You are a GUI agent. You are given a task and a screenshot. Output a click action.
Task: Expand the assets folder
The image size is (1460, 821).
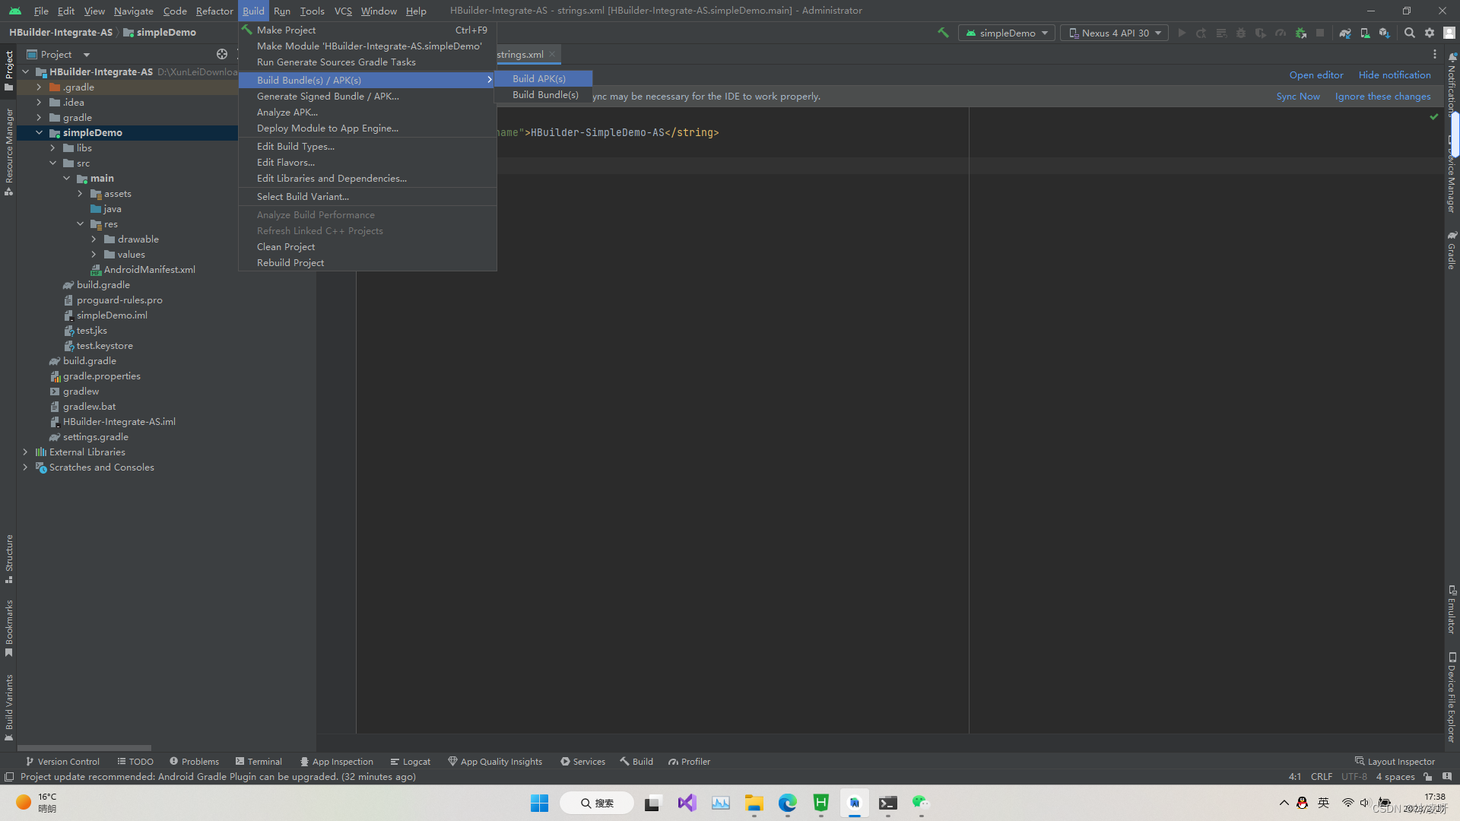coord(80,193)
